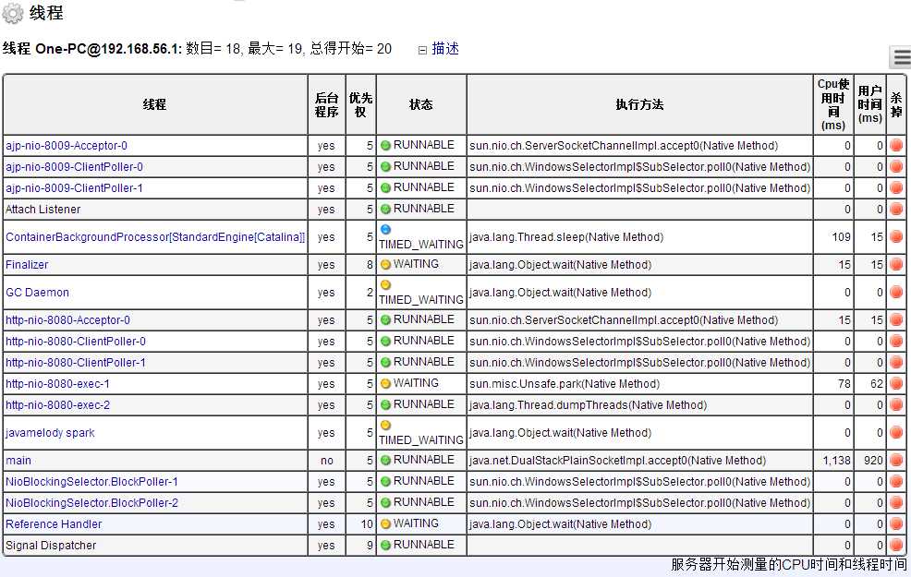911x577 pixels.
Task: Click the 'no' daemon cell of main
Action: (x=326, y=461)
